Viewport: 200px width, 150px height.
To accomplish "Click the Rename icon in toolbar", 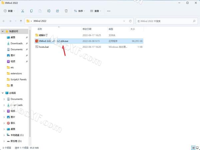I will [49, 11].
